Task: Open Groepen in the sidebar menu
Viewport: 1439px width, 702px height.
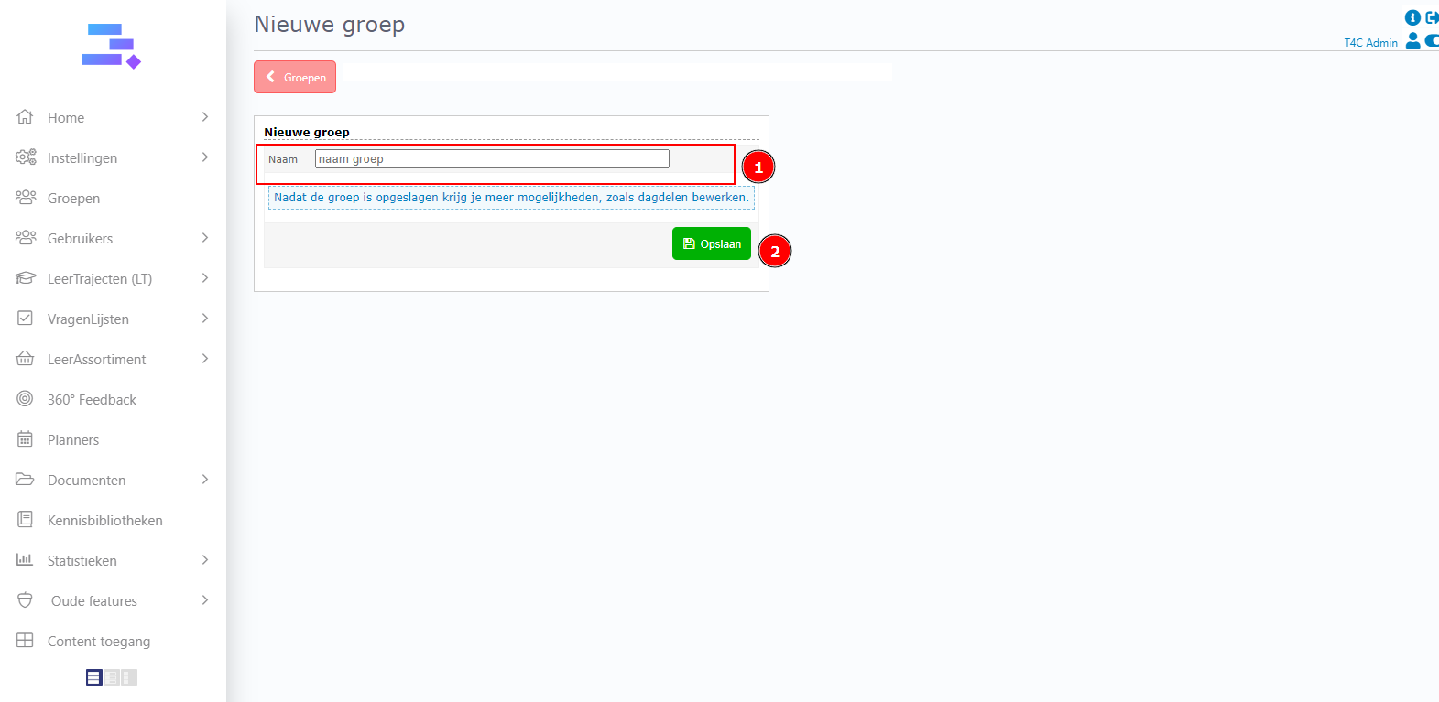Action: [x=73, y=199]
